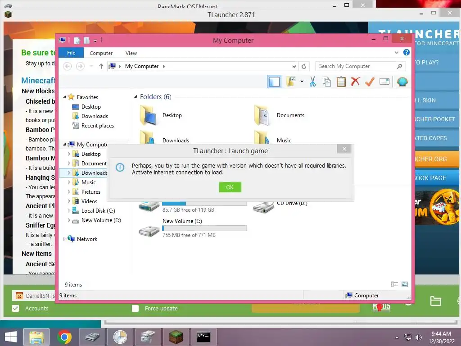This screenshot has height=346, width=461.
Task: Open the Quick Access Toolbar customize dropdown
Action: coord(95,41)
